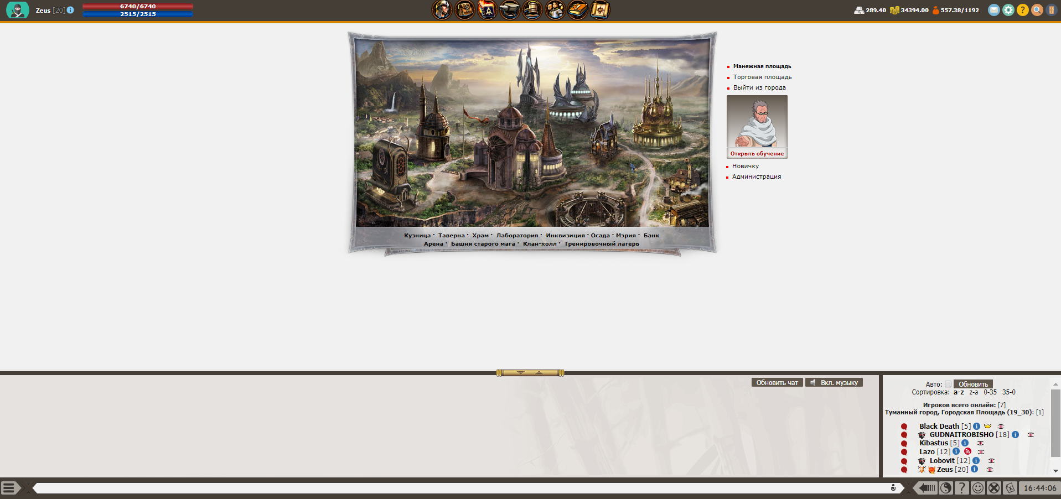Click the smiley emoticons button in chat bar
Viewport: 1061px width, 499px height.
[978, 487]
